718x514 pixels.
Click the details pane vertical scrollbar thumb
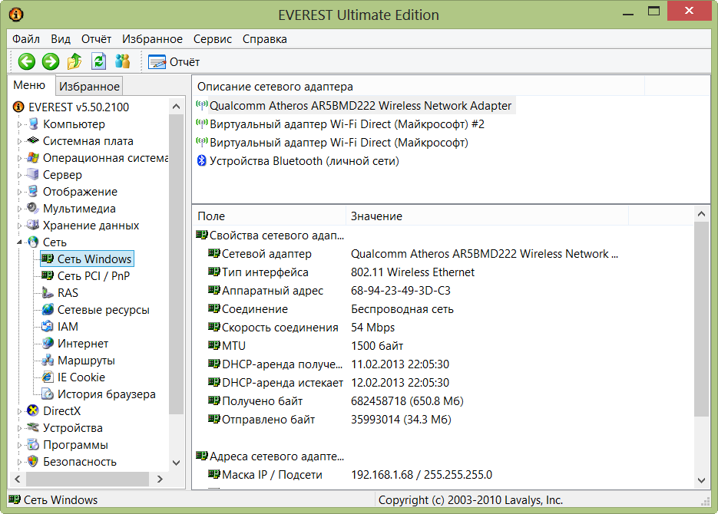point(701,318)
